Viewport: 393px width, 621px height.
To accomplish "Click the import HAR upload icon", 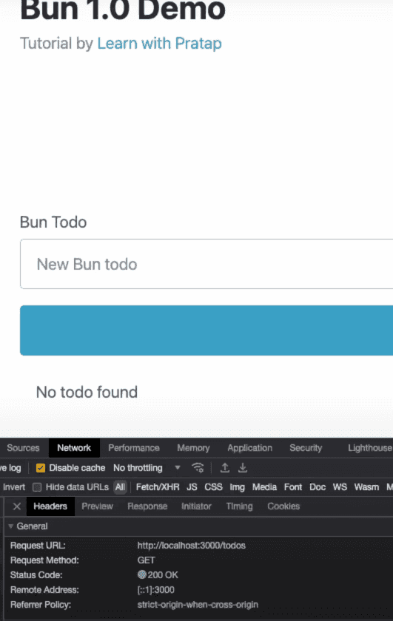I will pos(225,468).
